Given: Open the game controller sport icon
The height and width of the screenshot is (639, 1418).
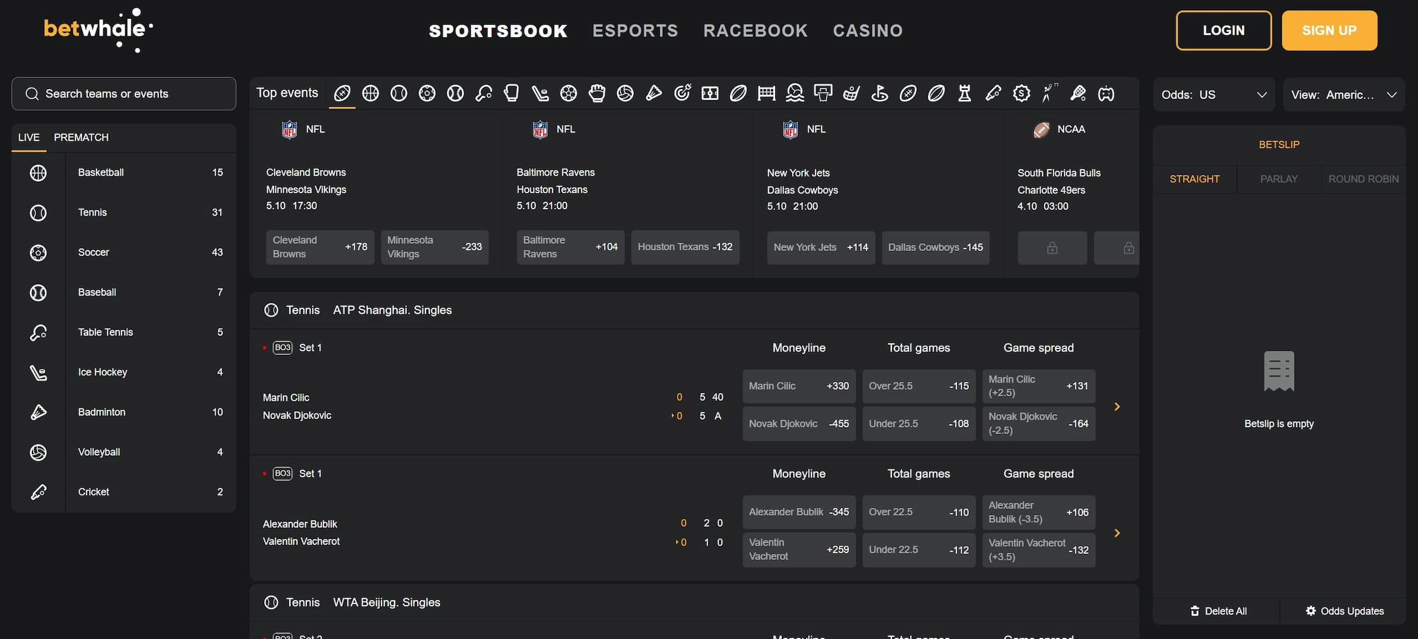Looking at the screenshot, I should click(1106, 93).
